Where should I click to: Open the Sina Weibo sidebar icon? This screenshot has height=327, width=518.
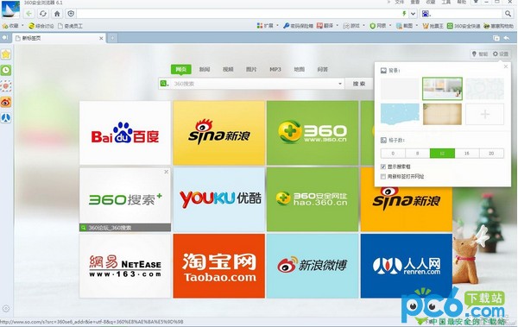point(6,102)
